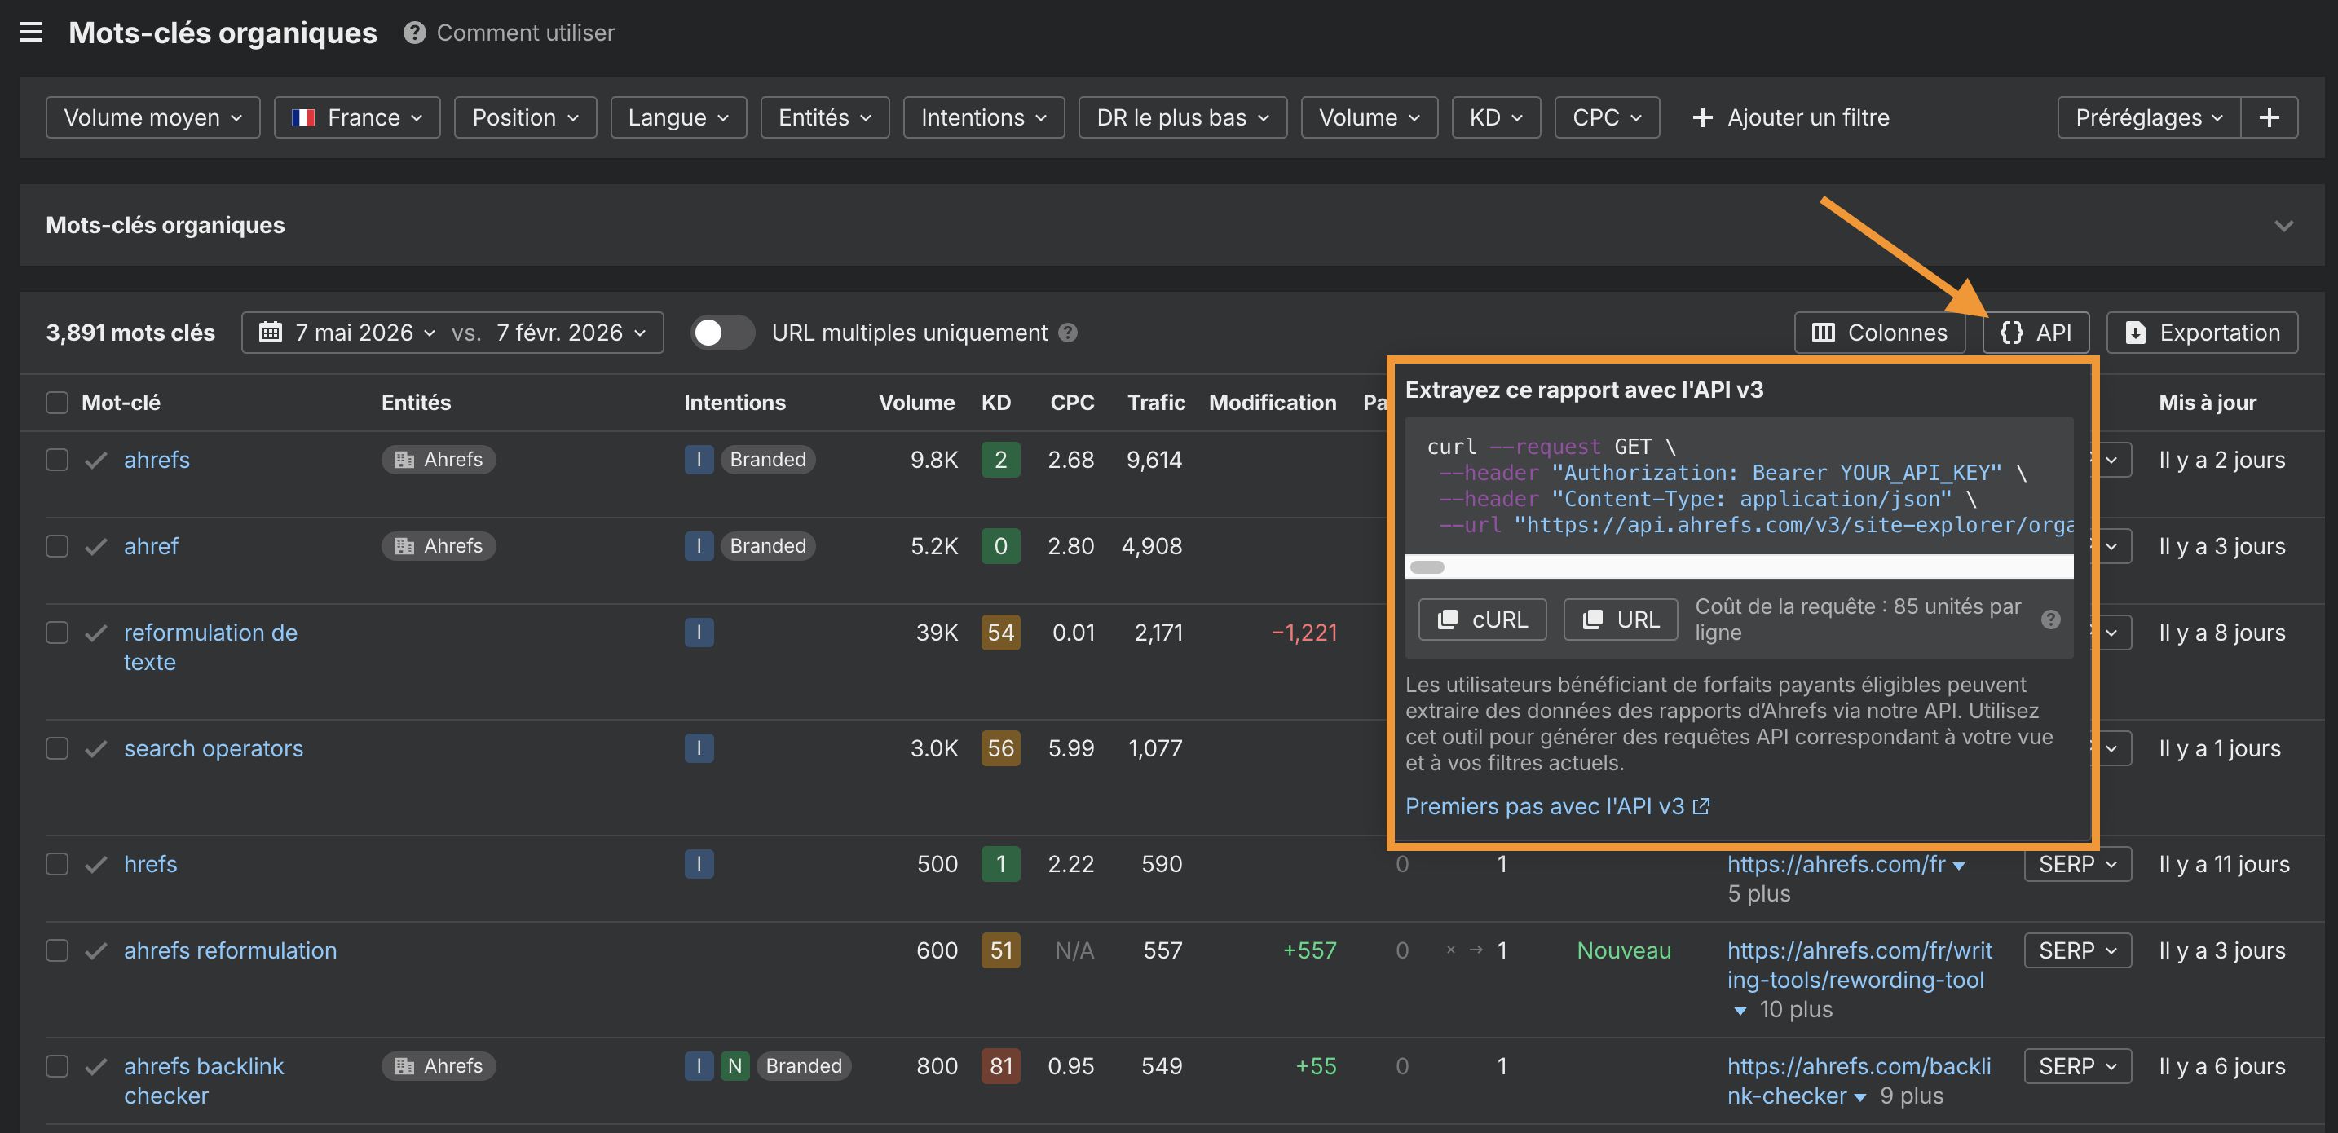Open SERP dropdown in hrefs row
Image resolution: width=2338 pixels, height=1133 pixels.
2077,863
